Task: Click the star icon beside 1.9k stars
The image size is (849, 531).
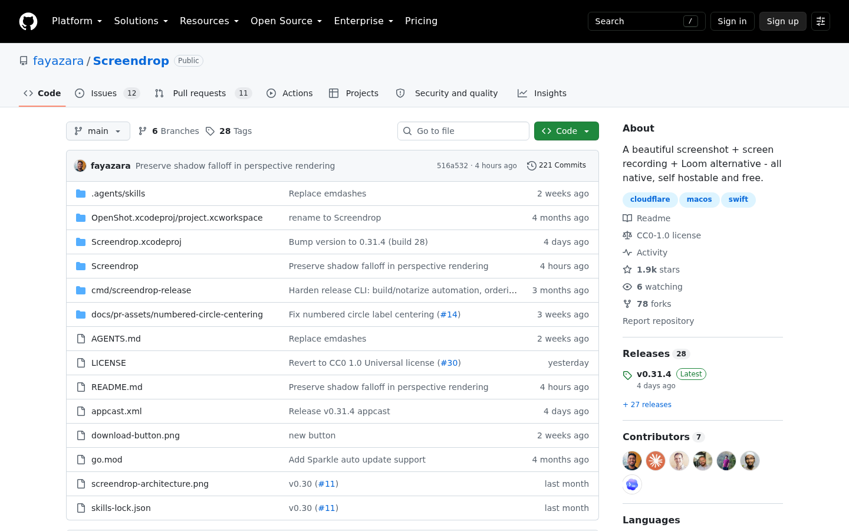Action: pyautogui.click(x=627, y=270)
